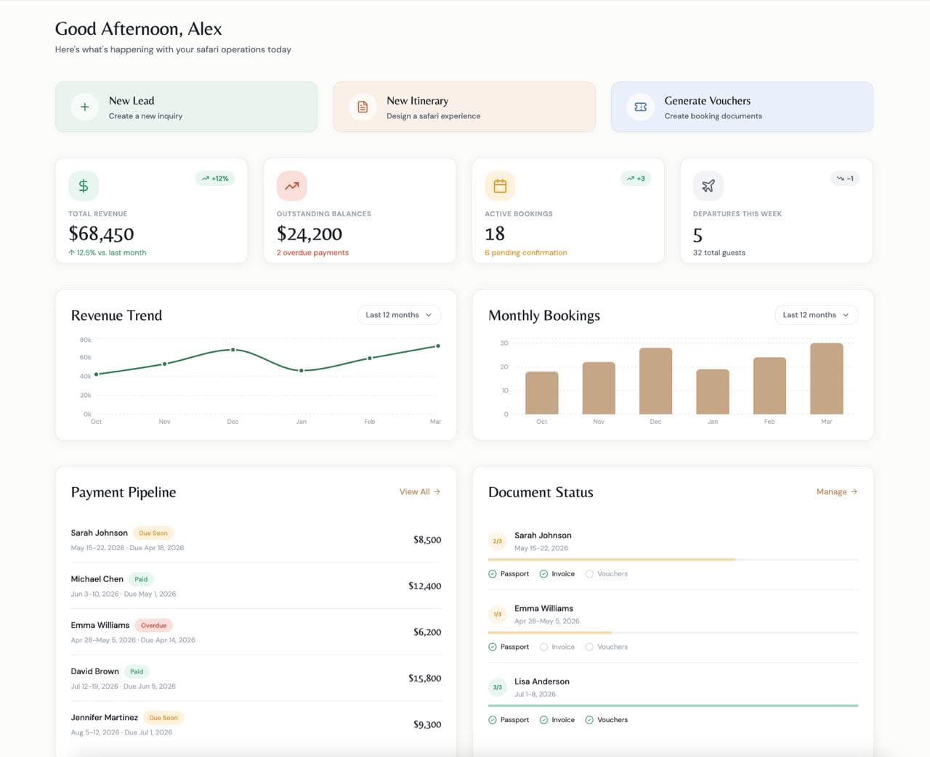930x757 pixels.
Task: Open the New Lead quick action
Action: (186, 107)
